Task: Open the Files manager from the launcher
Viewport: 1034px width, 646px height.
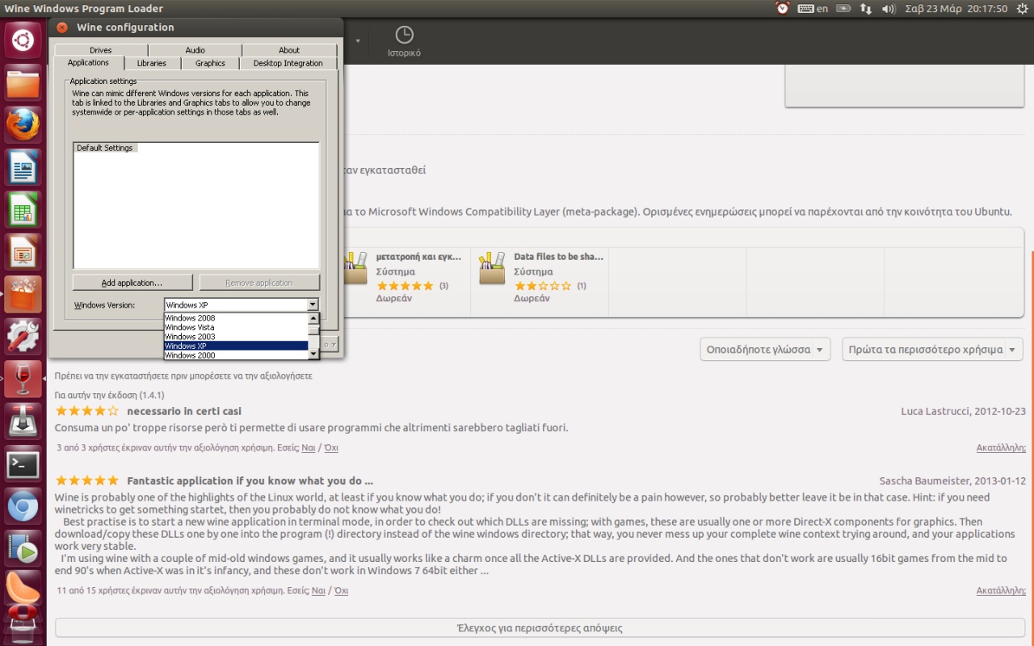Action: coord(23,82)
